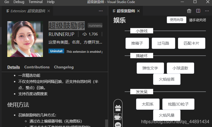212x127 pixels.
Task: Click the 1,706 install count
Action: (93, 34)
